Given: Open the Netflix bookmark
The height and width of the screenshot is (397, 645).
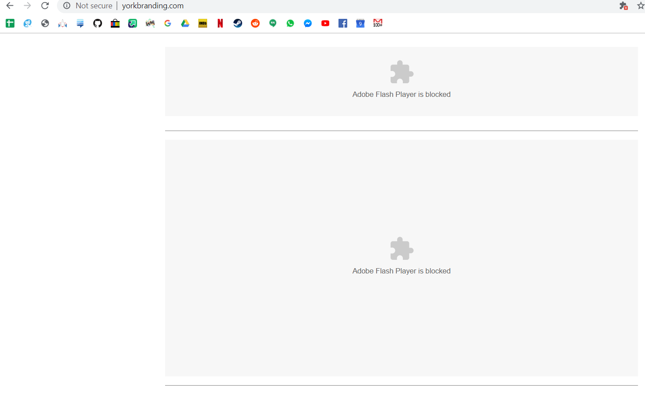Looking at the screenshot, I should coord(220,23).
